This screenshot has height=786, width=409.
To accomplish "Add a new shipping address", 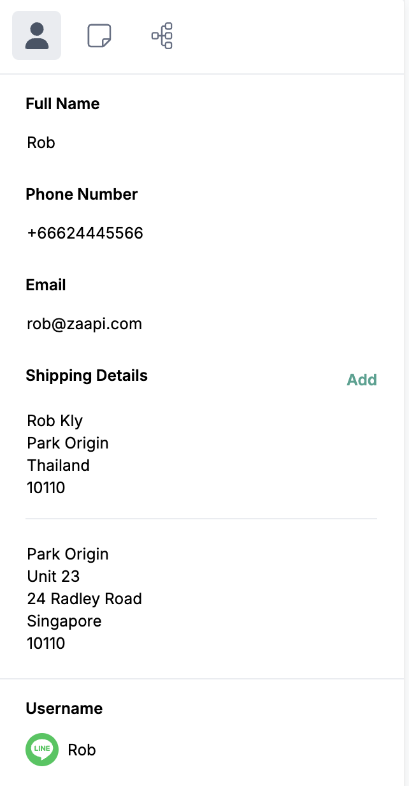I will pyautogui.click(x=361, y=380).
